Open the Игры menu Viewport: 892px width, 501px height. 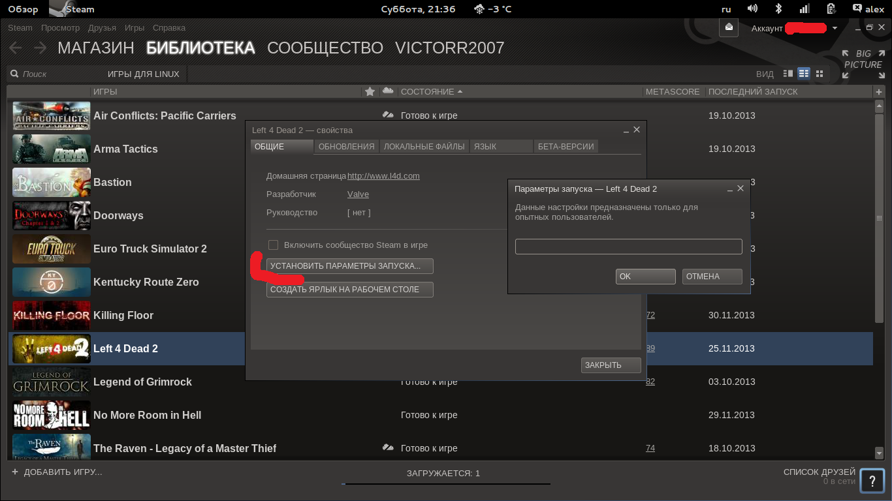tap(135, 28)
